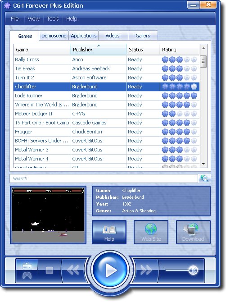Sort by the Status column header
226x302 pixels.
coord(143,50)
